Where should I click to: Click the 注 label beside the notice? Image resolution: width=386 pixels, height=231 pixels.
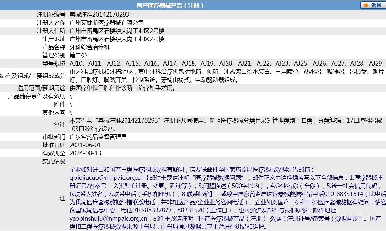point(62,198)
